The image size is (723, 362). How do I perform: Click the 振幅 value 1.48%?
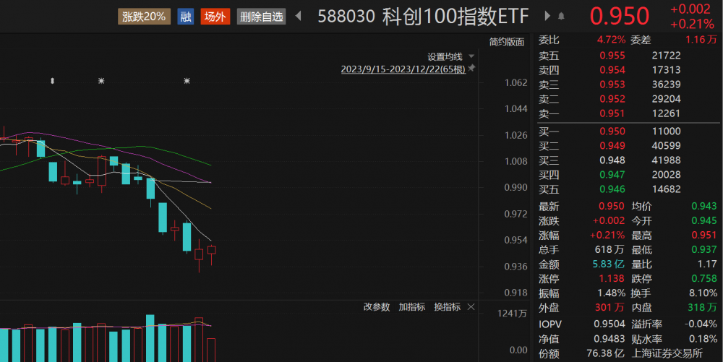click(x=611, y=293)
